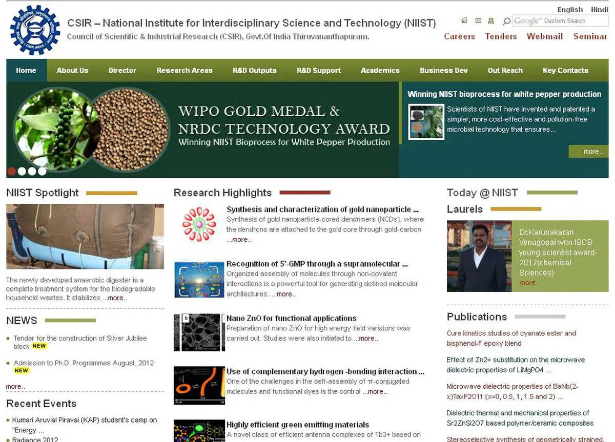This screenshot has width=615, height=442.
Task: Open the sitemap icon in header
Action: click(x=491, y=20)
